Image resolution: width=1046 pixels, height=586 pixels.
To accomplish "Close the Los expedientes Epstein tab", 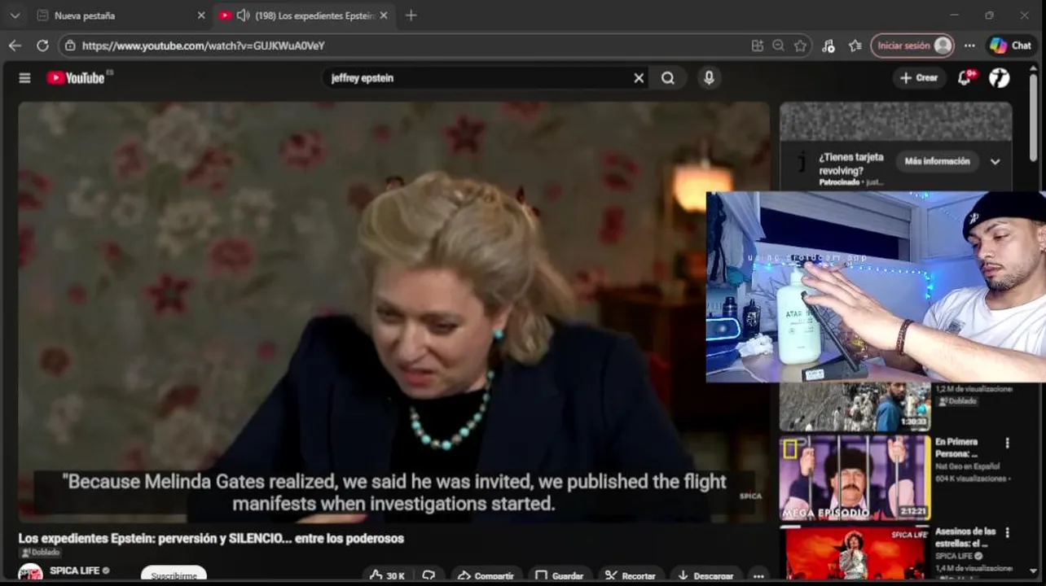I will pos(384,15).
